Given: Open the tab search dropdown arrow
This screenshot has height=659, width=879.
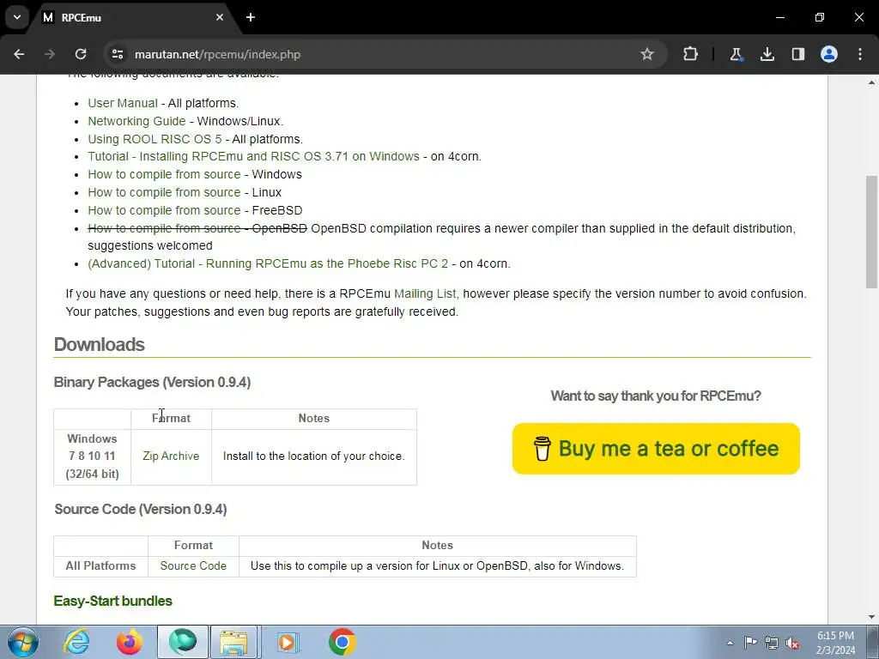Looking at the screenshot, I should [17, 17].
